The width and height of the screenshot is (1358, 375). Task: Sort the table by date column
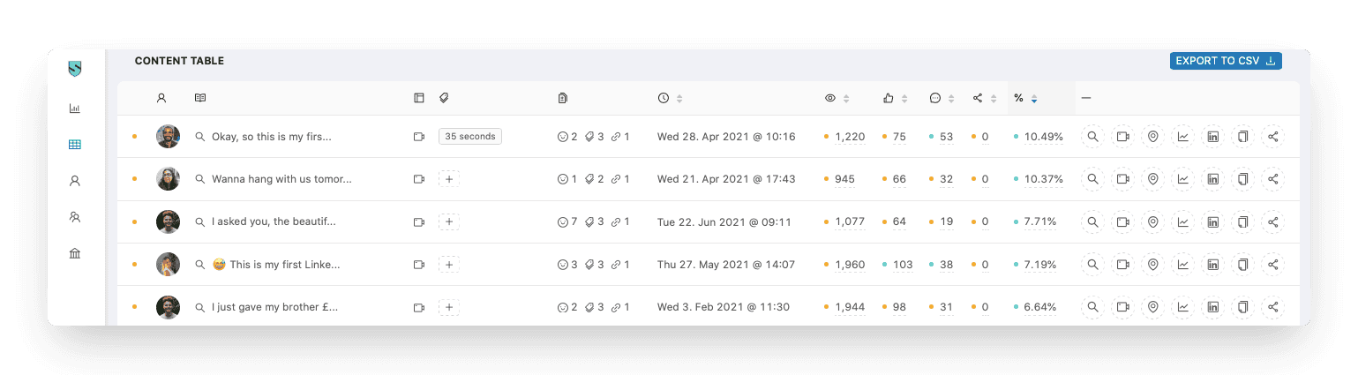click(x=671, y=98)
